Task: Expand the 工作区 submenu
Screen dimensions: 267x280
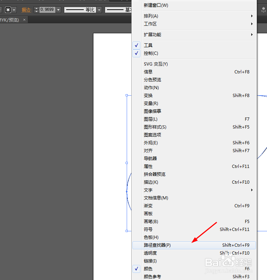Action: pos(194,24)
